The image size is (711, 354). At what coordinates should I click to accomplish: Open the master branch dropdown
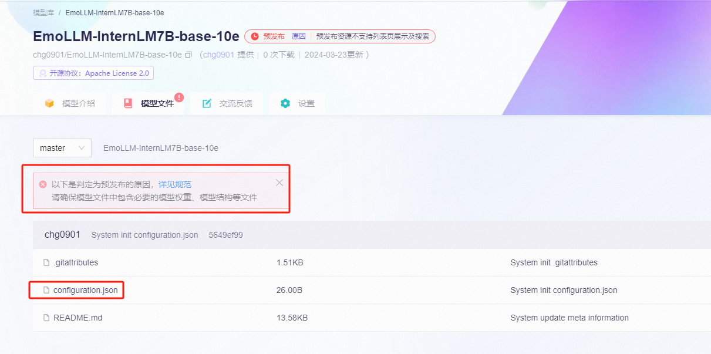click(62, 148)
